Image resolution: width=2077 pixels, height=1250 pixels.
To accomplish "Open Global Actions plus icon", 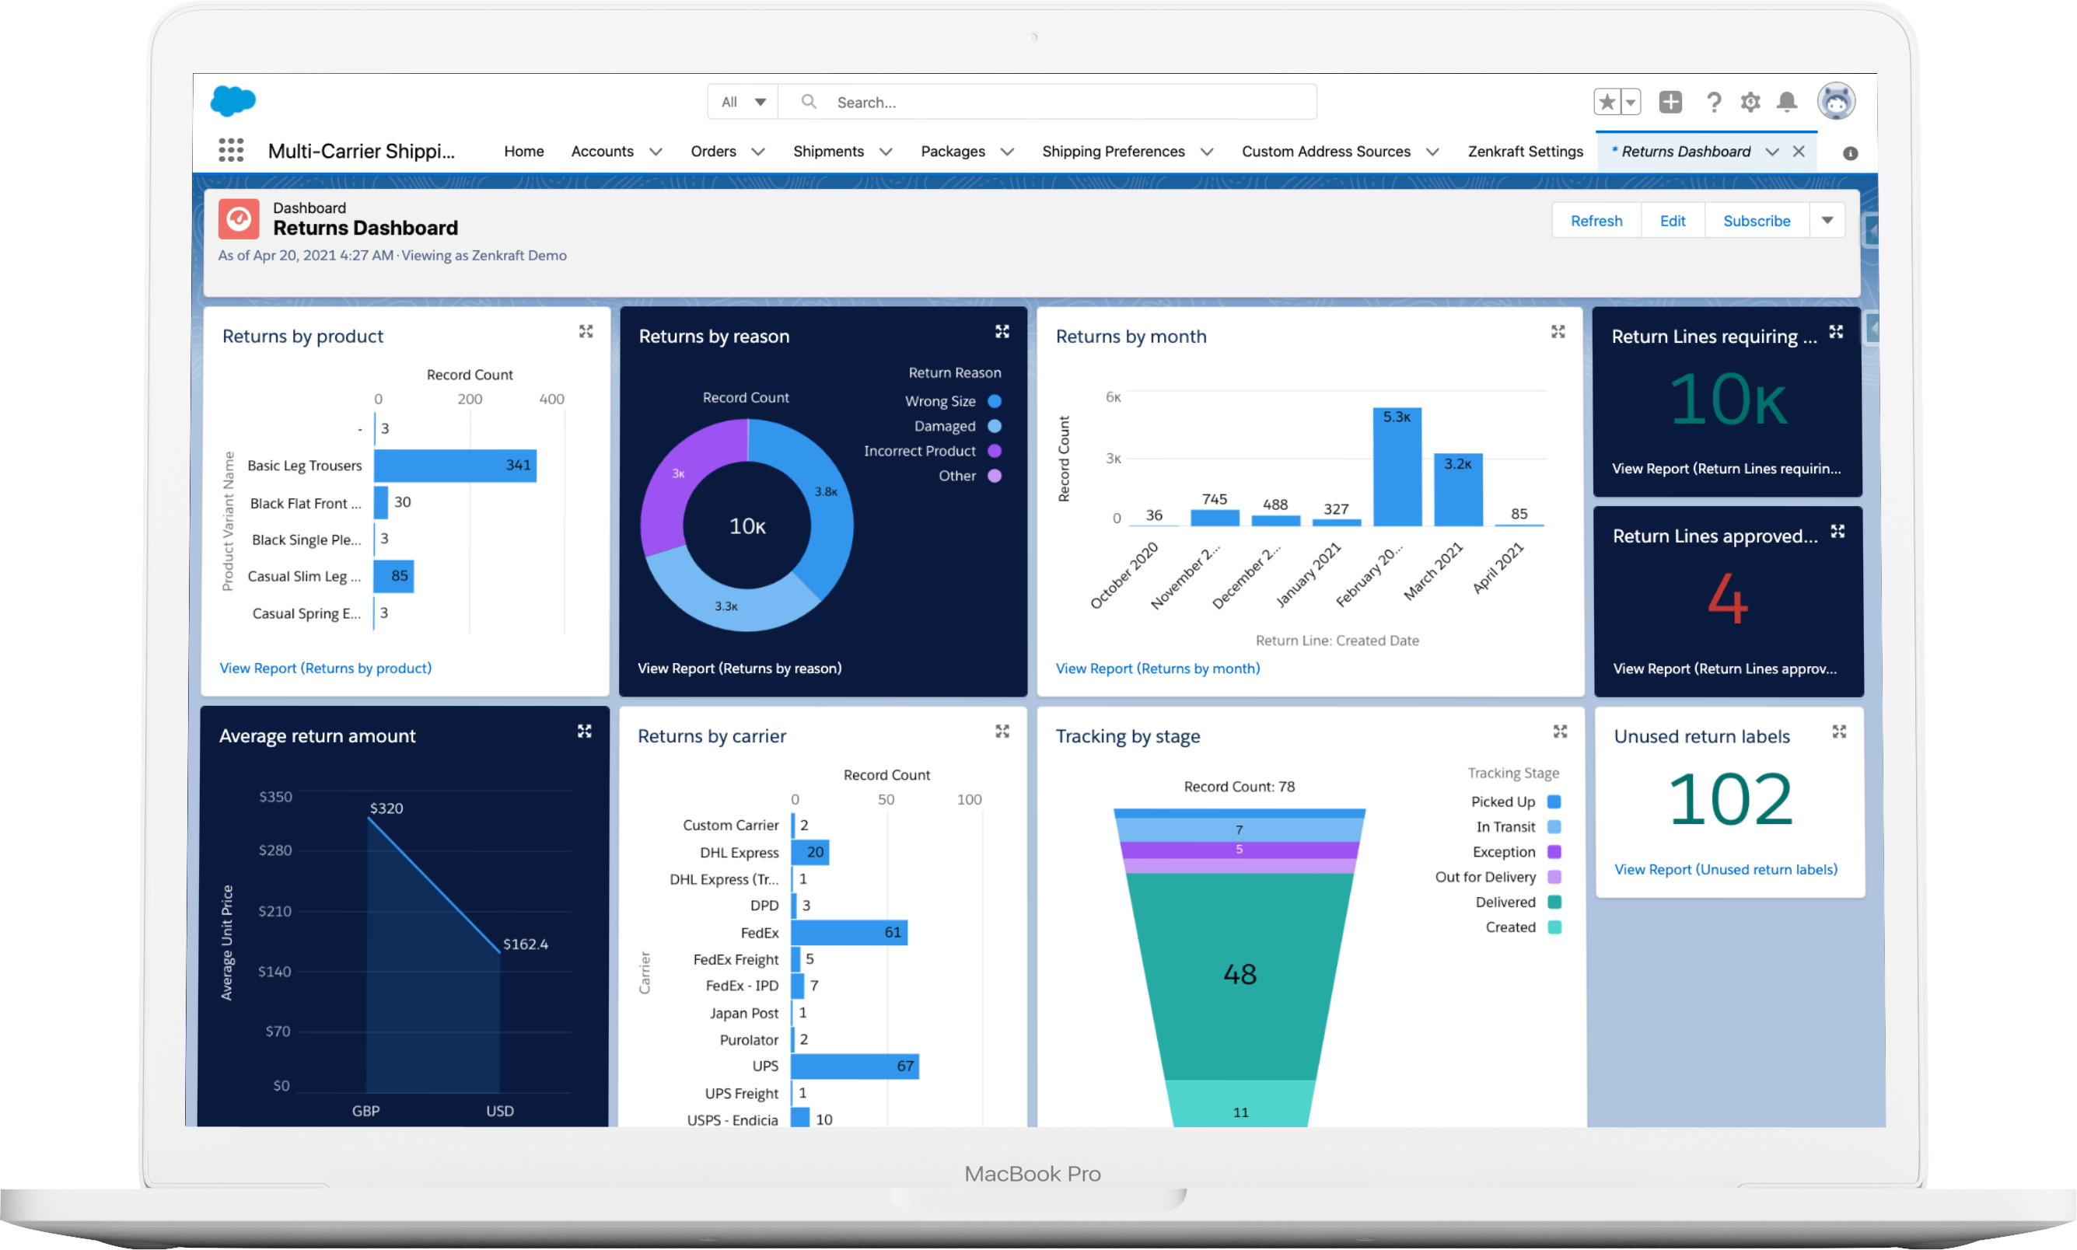I will 1670,102.
